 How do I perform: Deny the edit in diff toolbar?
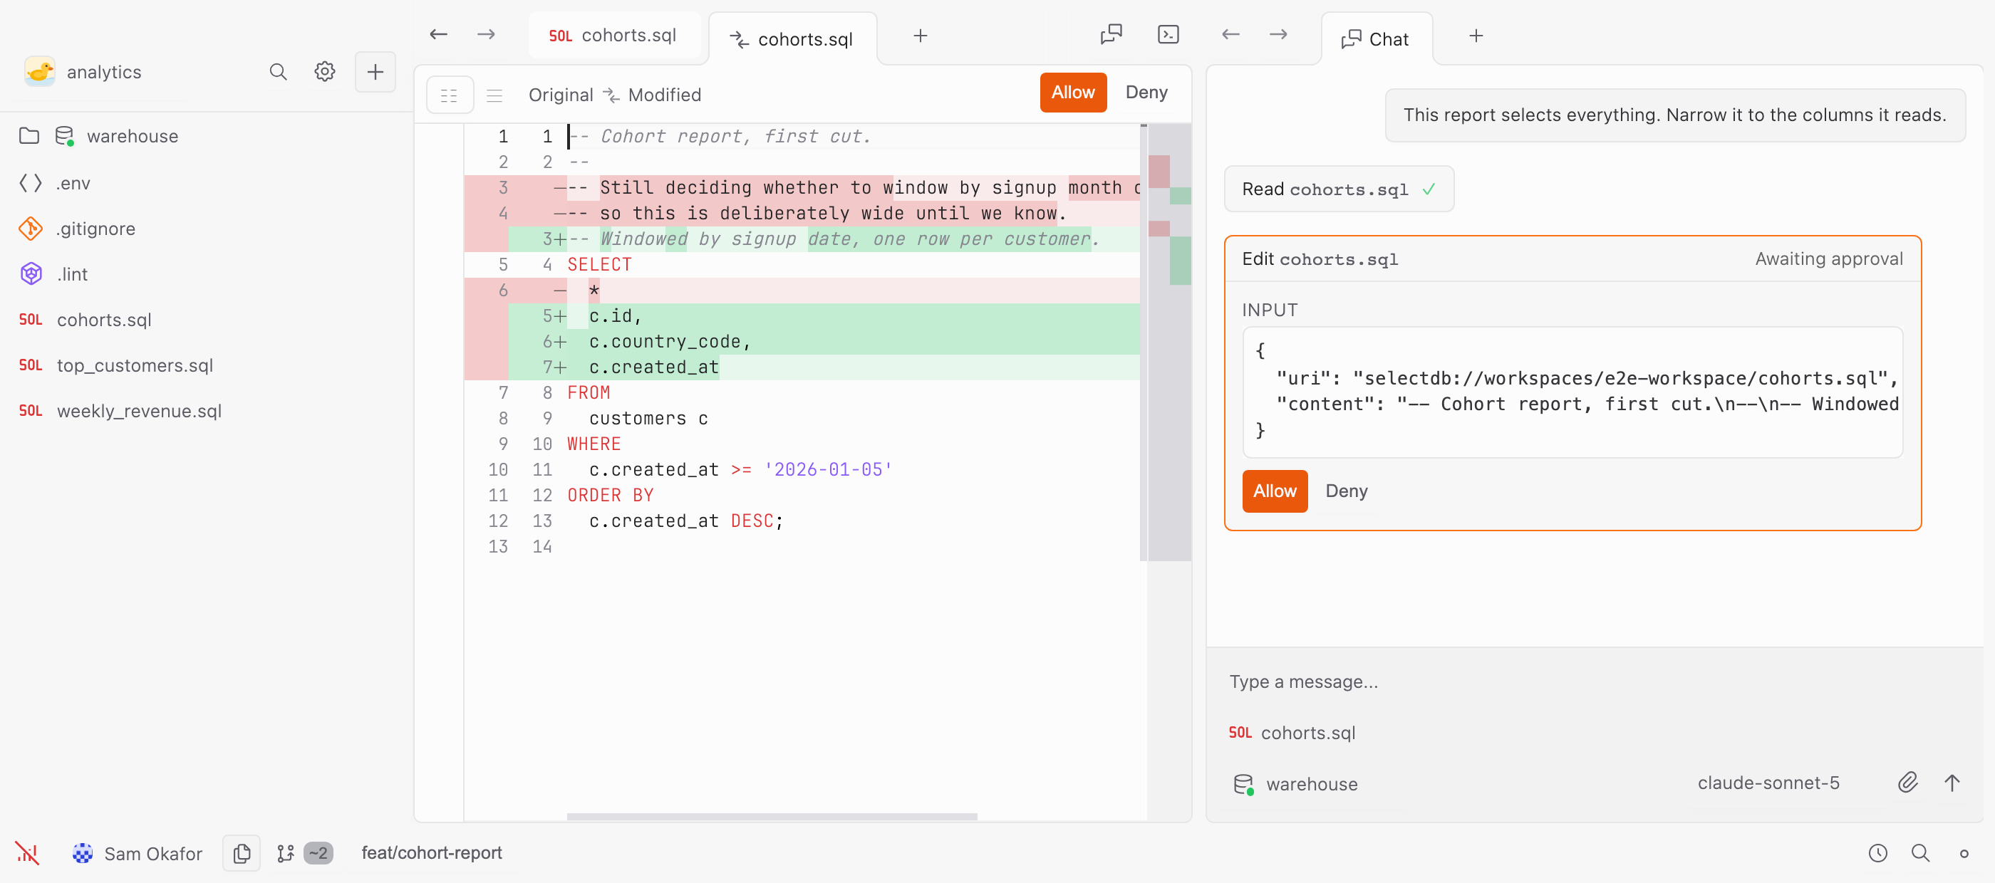(x=1146, y=93)
